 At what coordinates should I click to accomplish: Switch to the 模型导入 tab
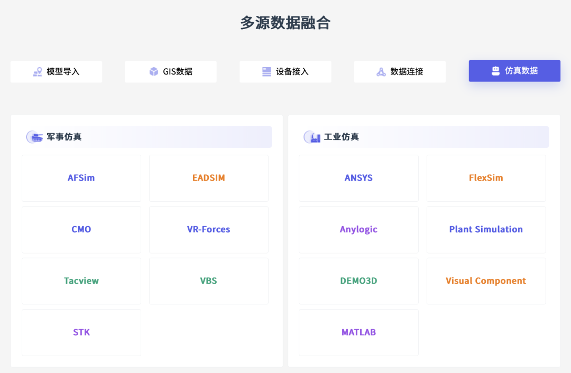click(x=57, y=72)
